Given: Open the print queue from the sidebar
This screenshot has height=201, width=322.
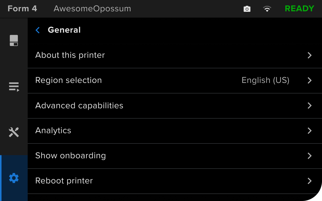Looking at the screenshot, I should pyautogui.click(x=14, y=87).
